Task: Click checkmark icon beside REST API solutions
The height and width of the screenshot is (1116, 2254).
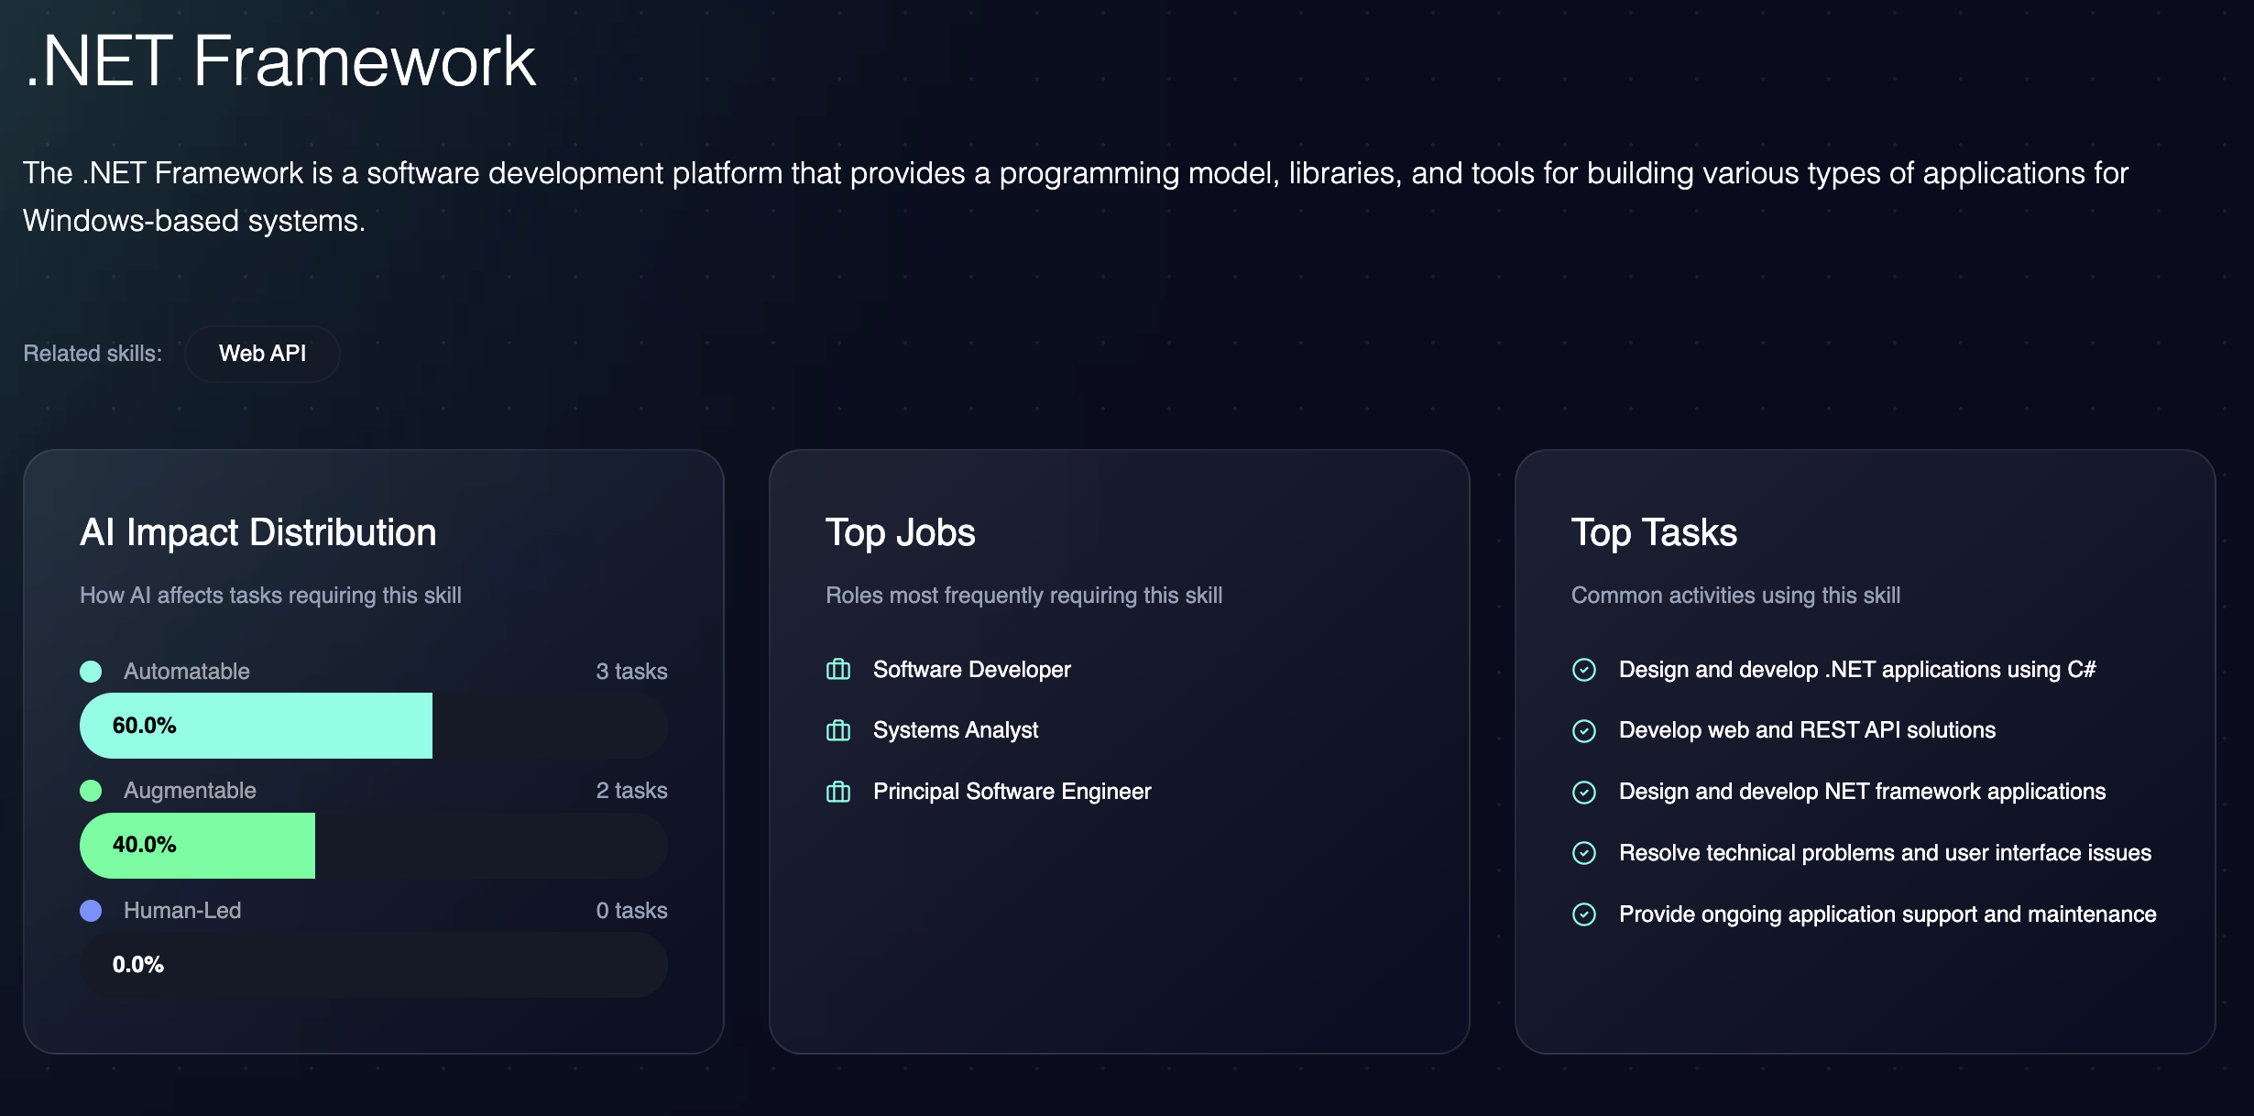Action: [x=1583, y=730]
